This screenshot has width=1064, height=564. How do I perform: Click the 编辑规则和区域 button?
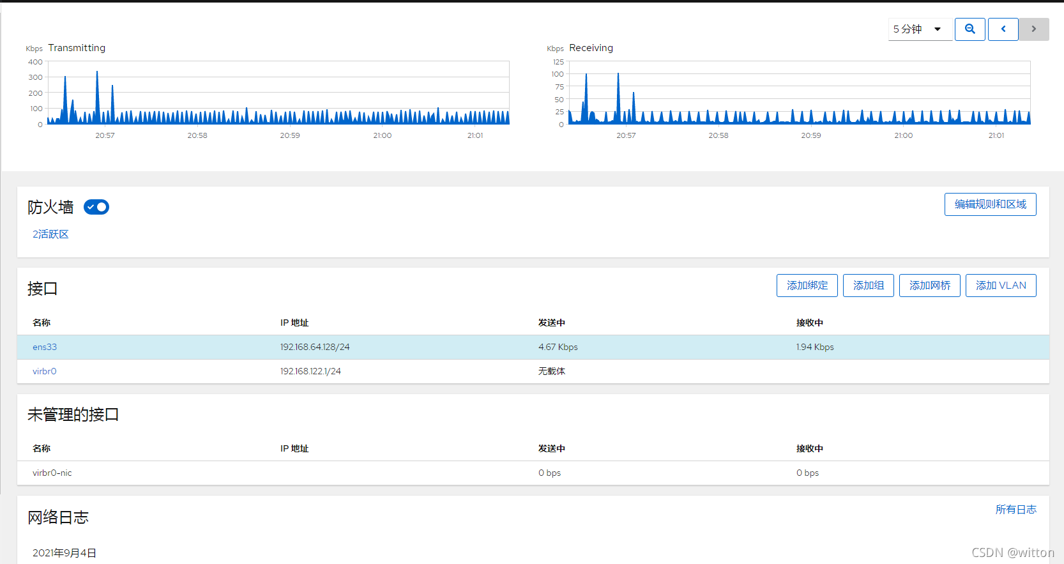pyautogui.click(x=990, y=204)
